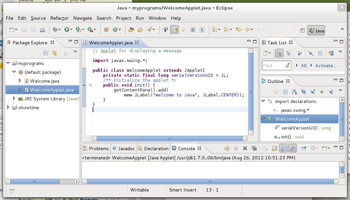Click the Find field in Task List
The image size is (350, 200).
(x=272, y=66)
